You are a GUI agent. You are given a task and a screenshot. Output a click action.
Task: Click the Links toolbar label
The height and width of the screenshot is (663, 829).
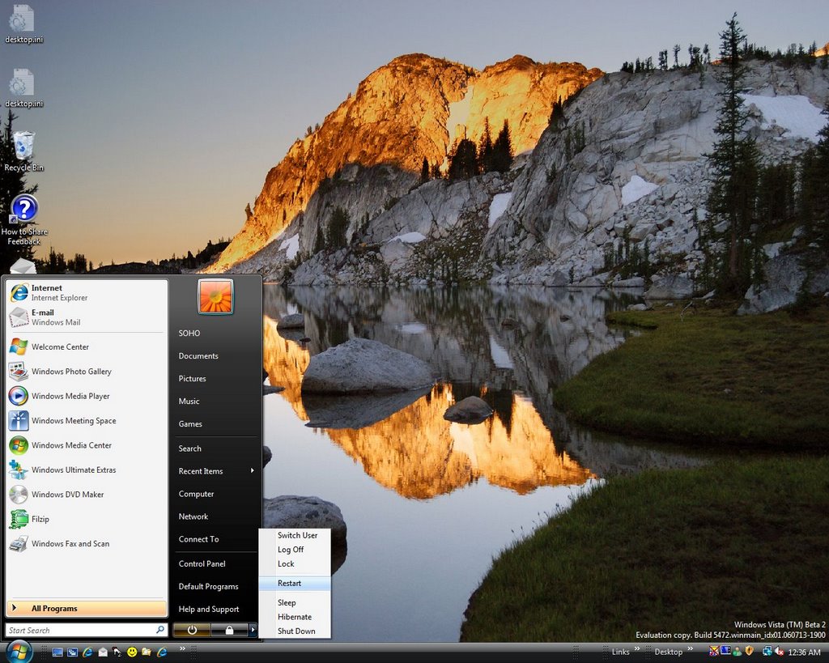pos(621,652)
